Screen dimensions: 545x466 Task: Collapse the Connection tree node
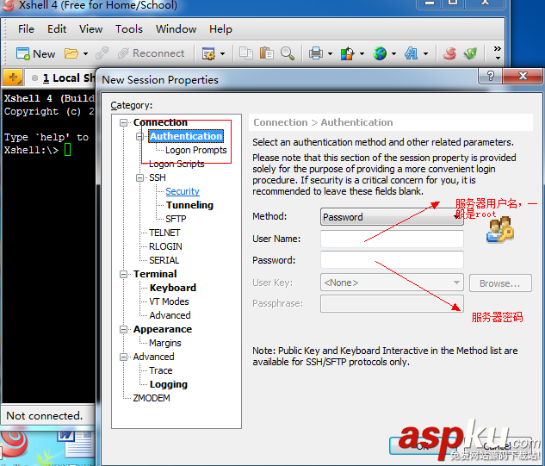tap(123, 122)
